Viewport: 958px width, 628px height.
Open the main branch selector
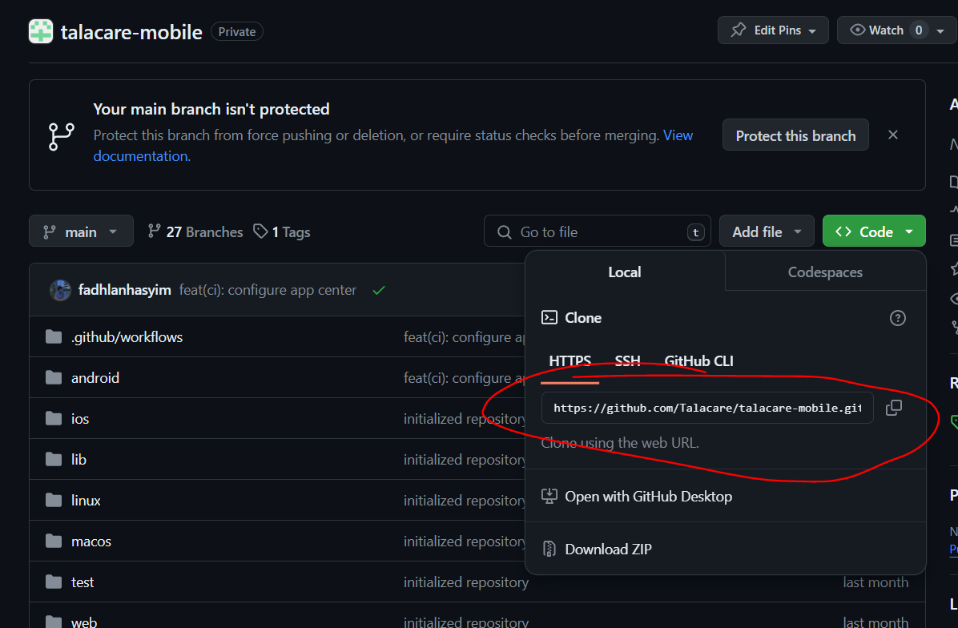tap(80, 231)
